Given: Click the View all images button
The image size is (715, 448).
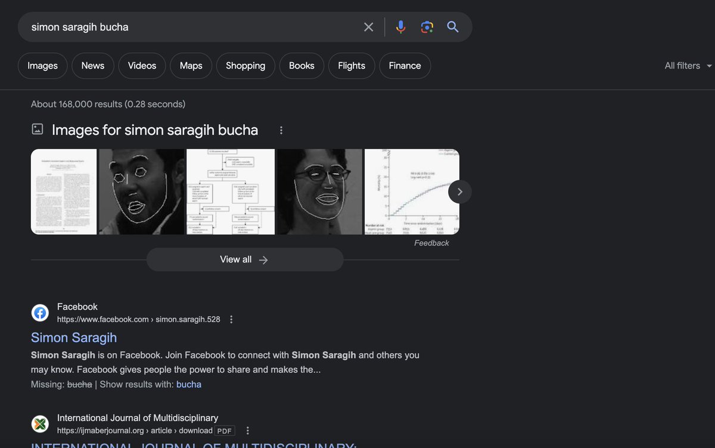Looking at the screenshot, I should click(x=245, y=259).
